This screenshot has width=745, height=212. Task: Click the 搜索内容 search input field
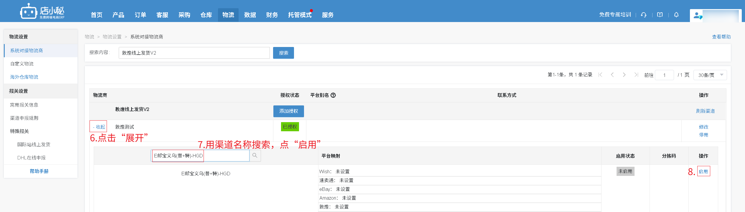coord(194,53)
